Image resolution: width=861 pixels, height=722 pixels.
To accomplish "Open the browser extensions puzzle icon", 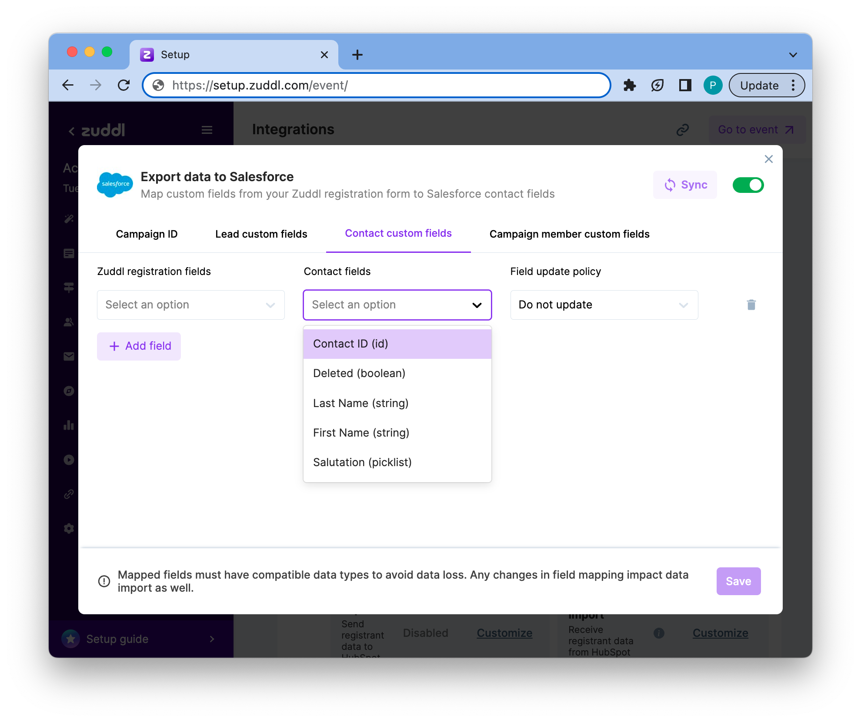I will (629, 85).
